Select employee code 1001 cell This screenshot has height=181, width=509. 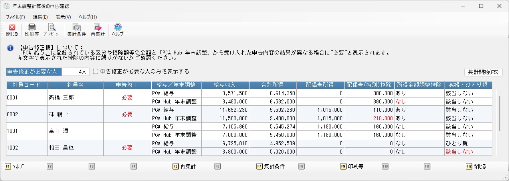pos(27,131)
